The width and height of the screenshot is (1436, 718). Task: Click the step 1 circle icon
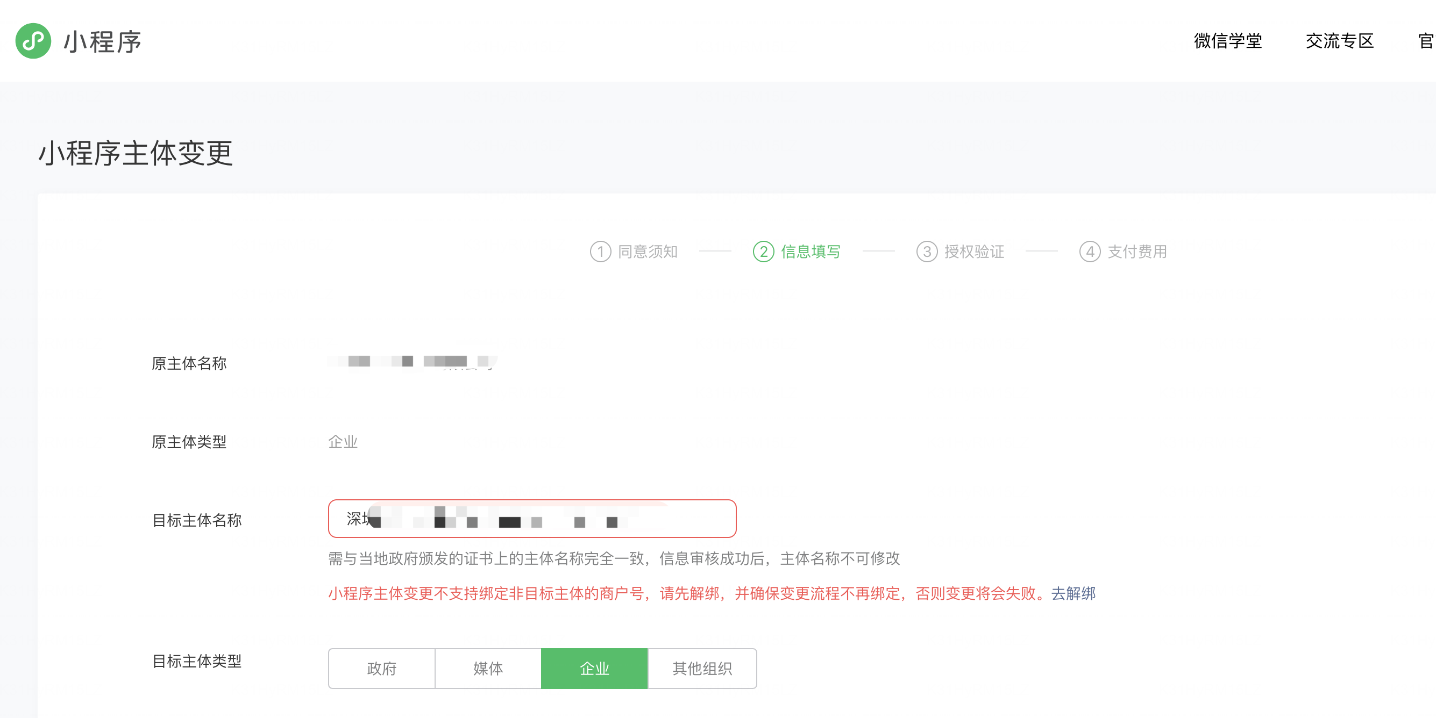point(600,252)
